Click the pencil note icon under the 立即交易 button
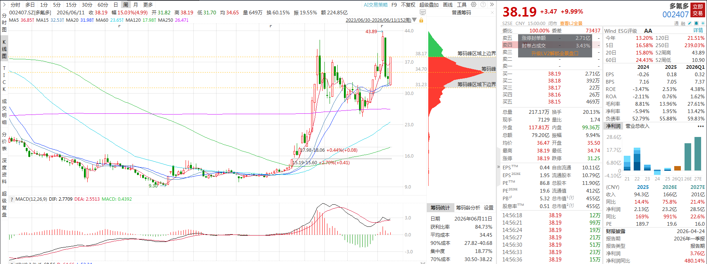This screenshot has height=264, width=707. 690,23
